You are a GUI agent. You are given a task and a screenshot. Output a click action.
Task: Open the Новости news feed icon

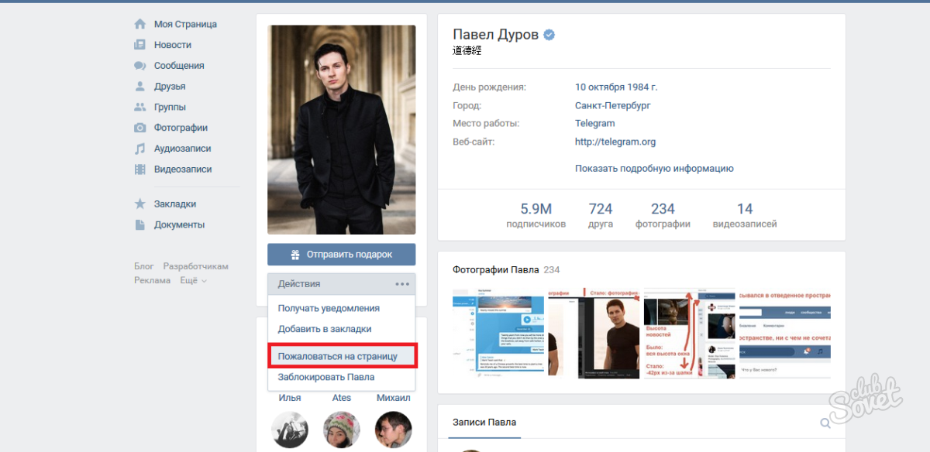pos(139,45)
